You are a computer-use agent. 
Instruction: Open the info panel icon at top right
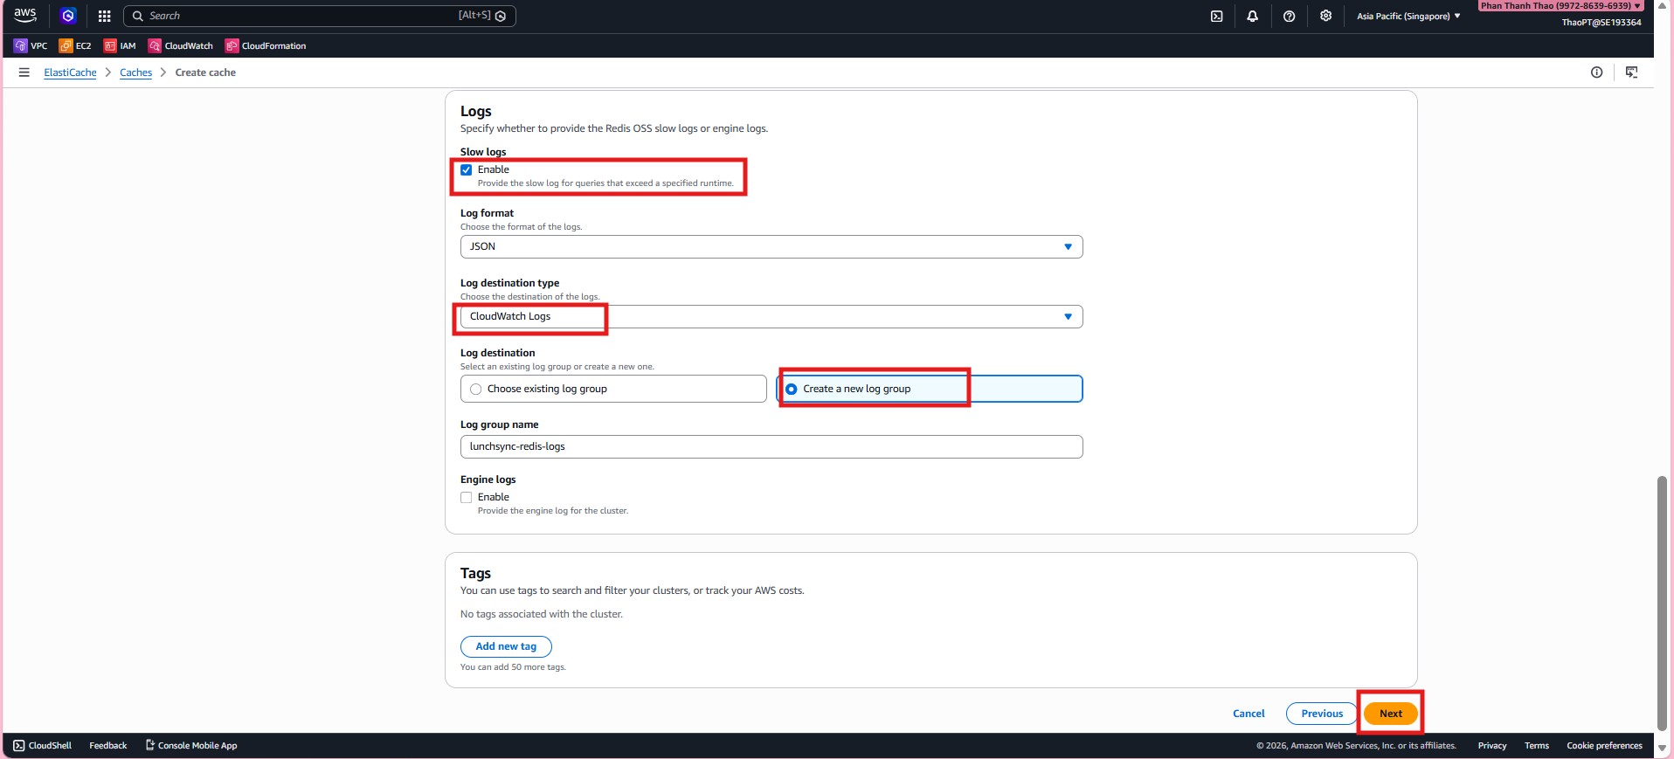pyautogui.click(x=1596, y=72)
